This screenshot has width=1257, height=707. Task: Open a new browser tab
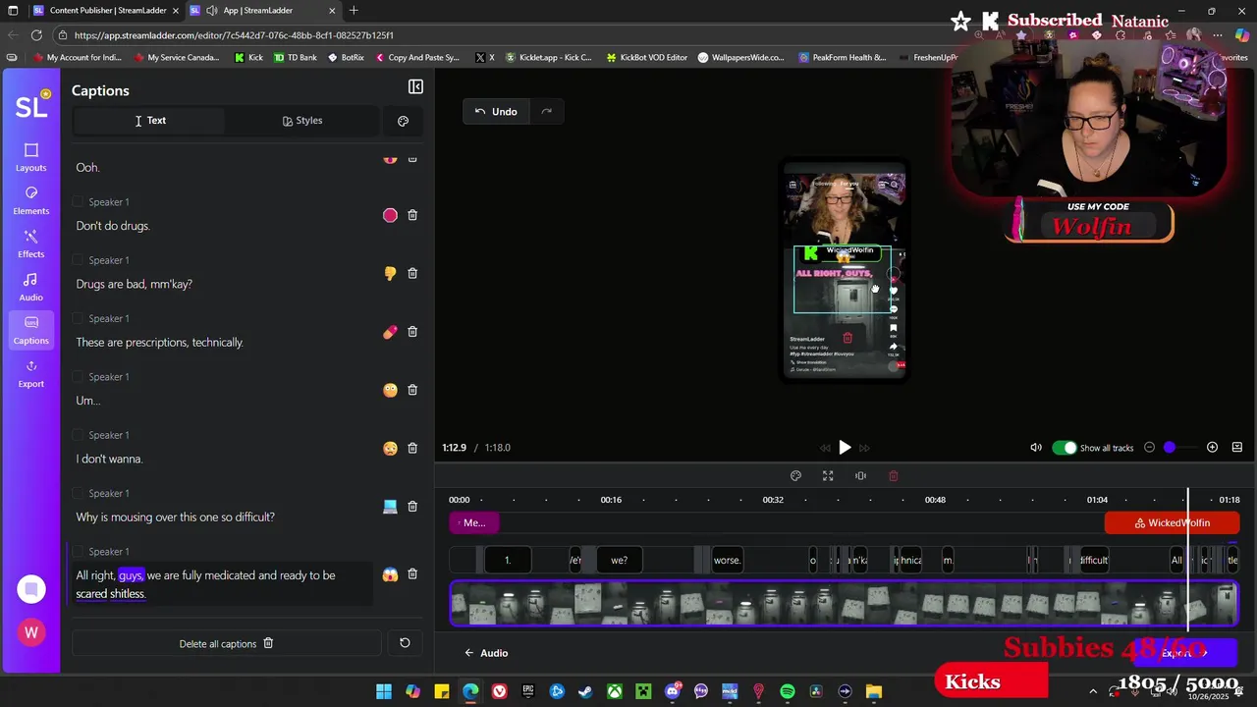tap(354, 11)
